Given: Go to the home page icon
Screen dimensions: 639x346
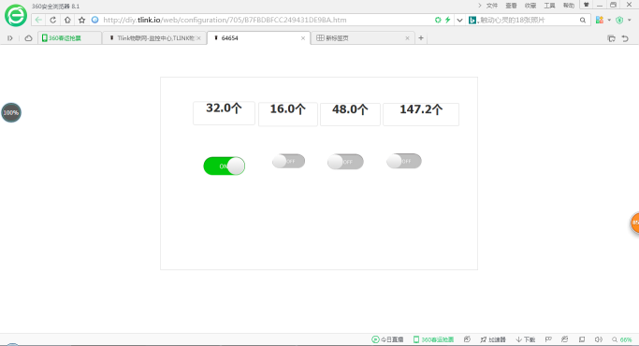Looking at the screenshot, I should click(67, 20).
